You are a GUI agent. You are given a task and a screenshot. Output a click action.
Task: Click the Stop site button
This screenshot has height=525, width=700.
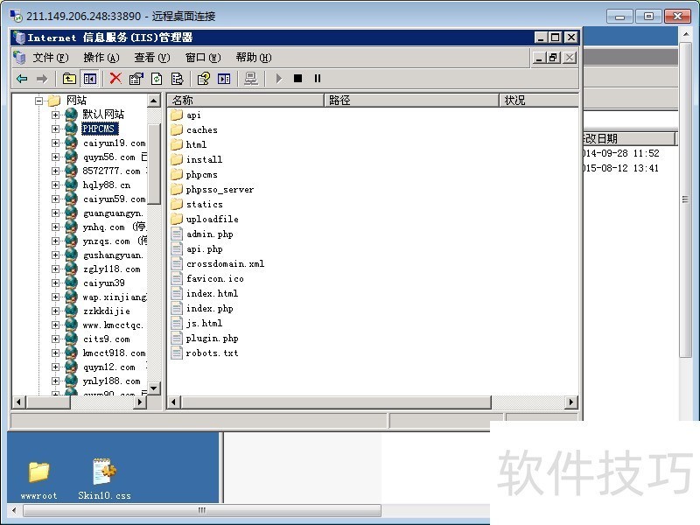(297, 79)
